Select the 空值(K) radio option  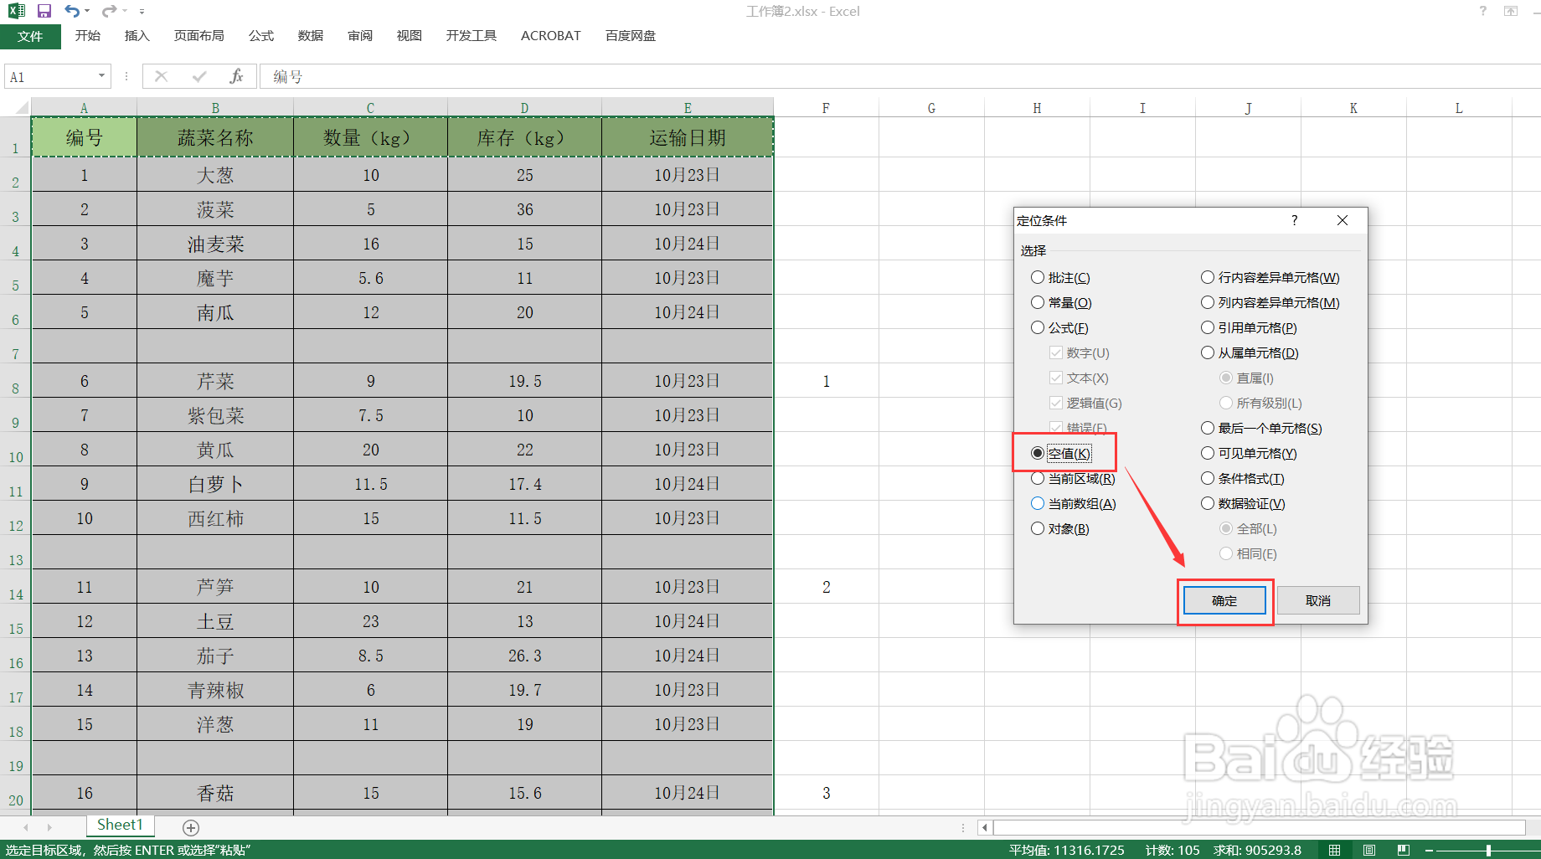1062,453
